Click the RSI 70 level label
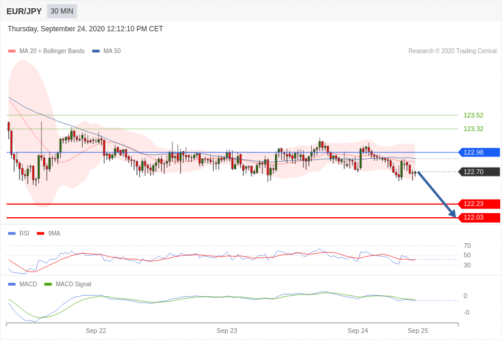502x340 pixels. coord(467,246)
